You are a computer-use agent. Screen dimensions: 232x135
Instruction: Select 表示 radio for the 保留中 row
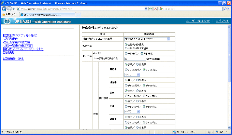click(126, 80)
